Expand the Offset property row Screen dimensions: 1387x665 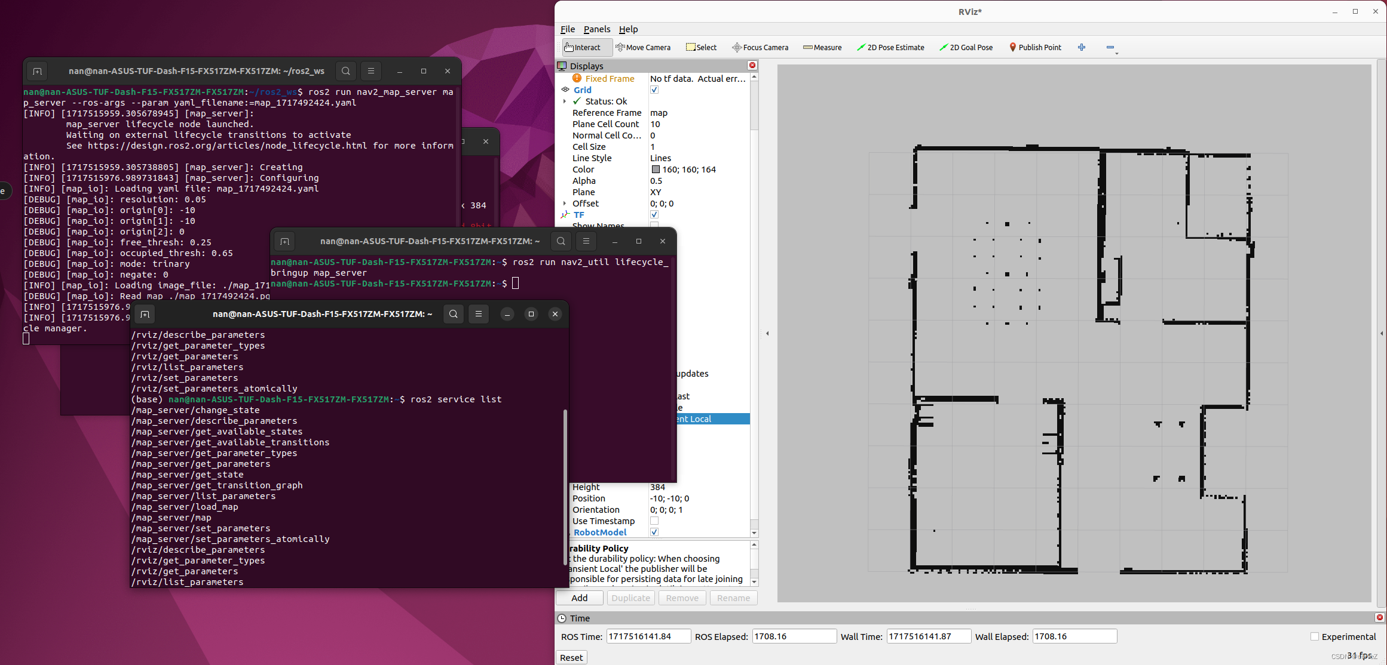click(565, 204)
